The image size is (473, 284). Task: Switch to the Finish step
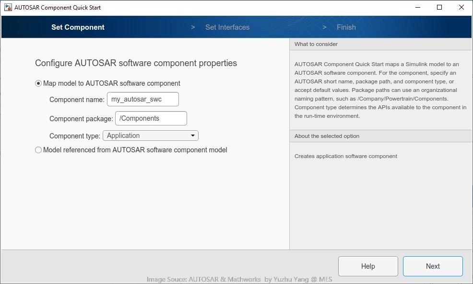click(x=346, y=27)
